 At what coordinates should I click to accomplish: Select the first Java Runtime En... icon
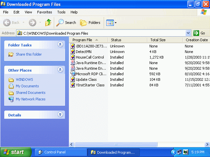click(x=73, y=63)
